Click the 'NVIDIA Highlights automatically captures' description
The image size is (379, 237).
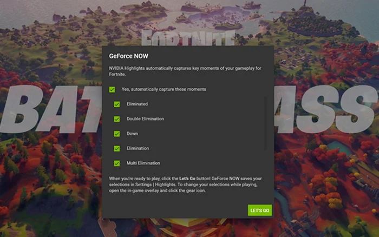click(x=185, y=71)
